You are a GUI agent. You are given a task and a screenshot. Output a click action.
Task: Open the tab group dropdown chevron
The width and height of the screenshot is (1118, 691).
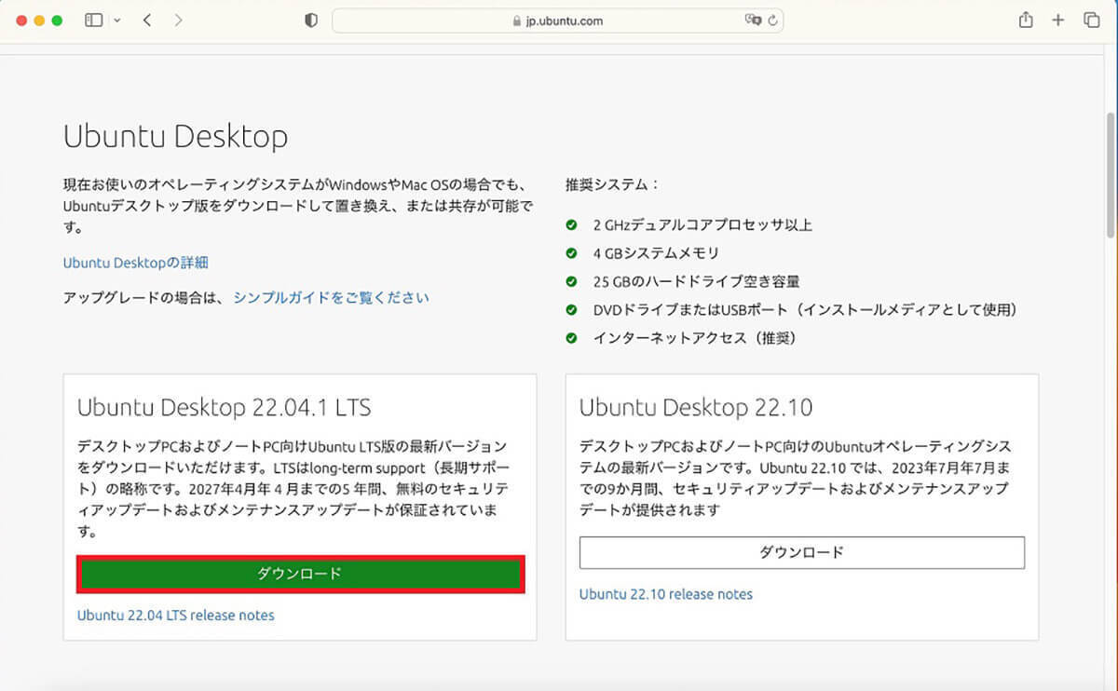coord(116,20)
